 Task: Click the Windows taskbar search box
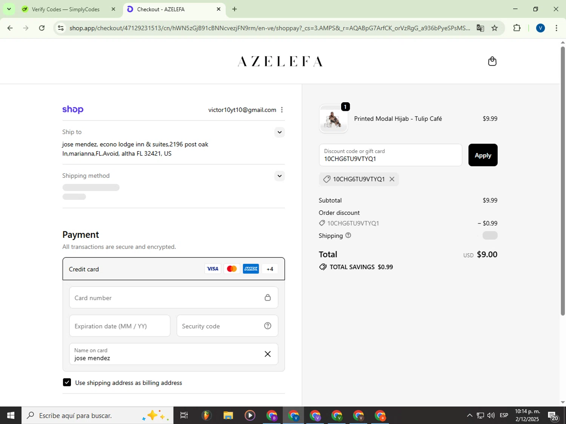pos(97,415)
